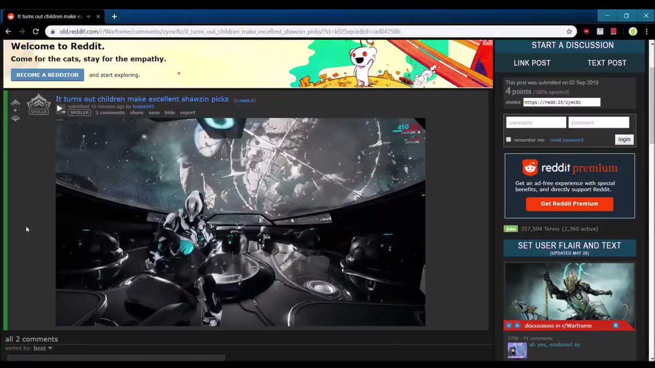655x368 pixels.
Task: Select 'all 2 comments' heading text
Action: 32,339
